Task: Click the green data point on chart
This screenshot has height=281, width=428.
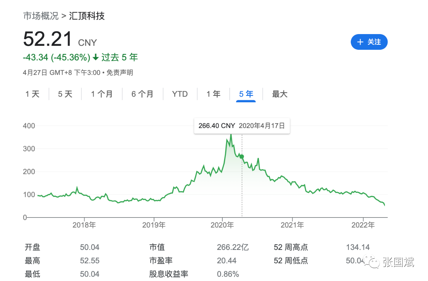Action: click(242, 157)
